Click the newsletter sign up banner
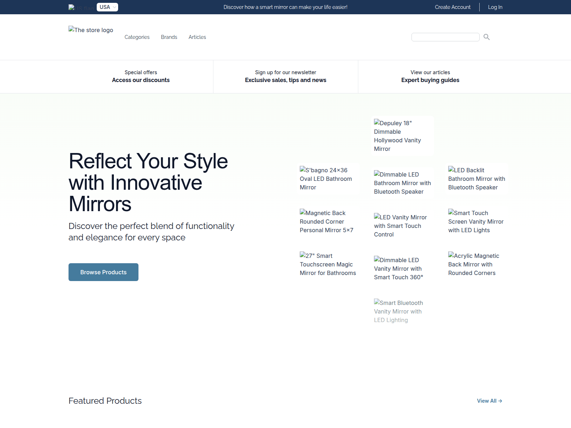Image resolution: width=571 pixels, height=428 pixels. point(285,76)
